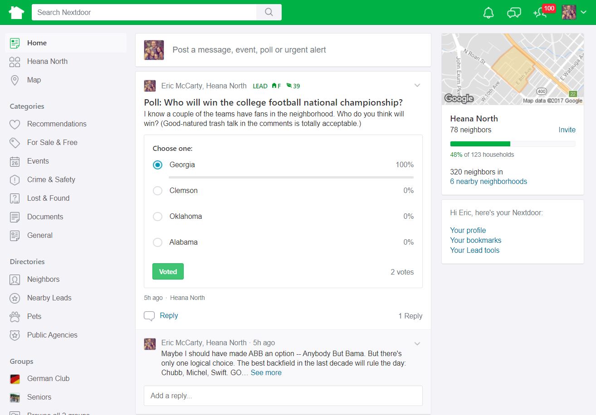The width and height of the screenshot is (596, 415).
Task: Open Nextdoor notifications bell
Action: point(489,12)
